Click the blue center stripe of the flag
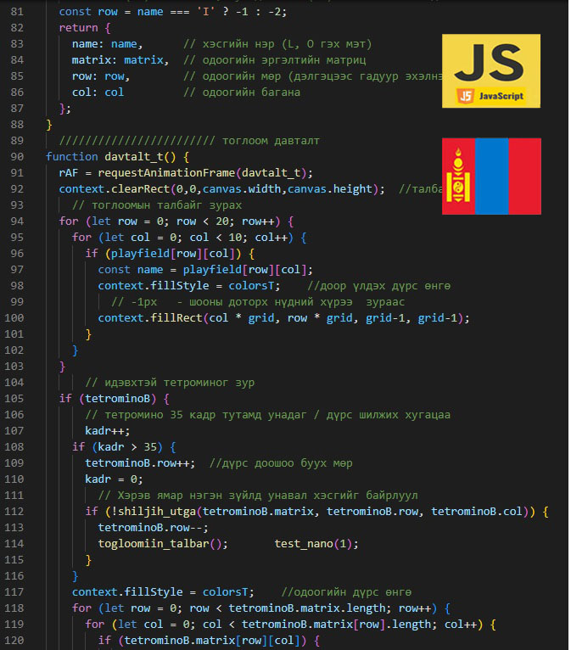 (x=491, y=176)
